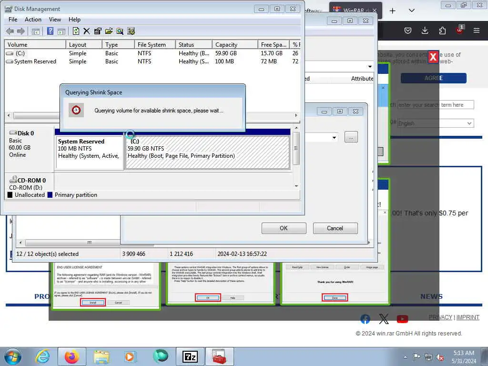Open the Facebook icon in page footer

point(366,319)
